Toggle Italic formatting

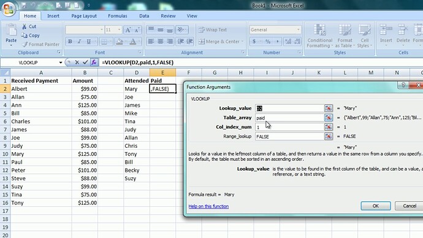click(x=79, y=42)
